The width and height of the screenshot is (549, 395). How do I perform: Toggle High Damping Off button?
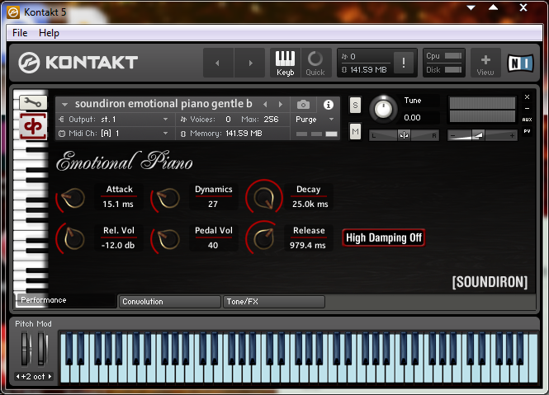coord(384,238)
